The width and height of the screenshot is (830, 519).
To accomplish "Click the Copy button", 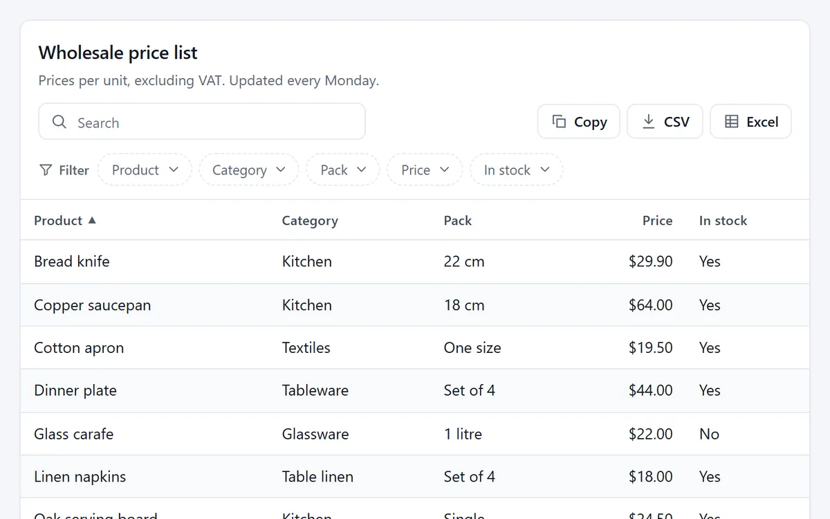I will (x=578, y=122).
